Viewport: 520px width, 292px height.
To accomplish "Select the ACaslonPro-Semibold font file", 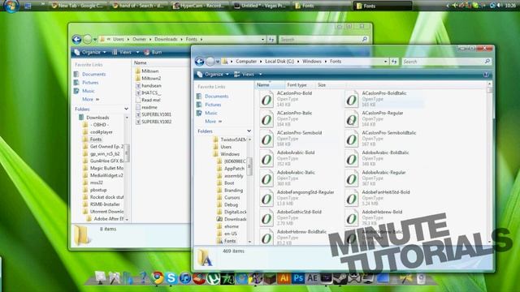I will pos(298,139).
